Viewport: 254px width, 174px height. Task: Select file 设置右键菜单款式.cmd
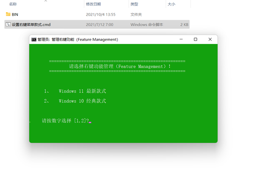point(31,24)
